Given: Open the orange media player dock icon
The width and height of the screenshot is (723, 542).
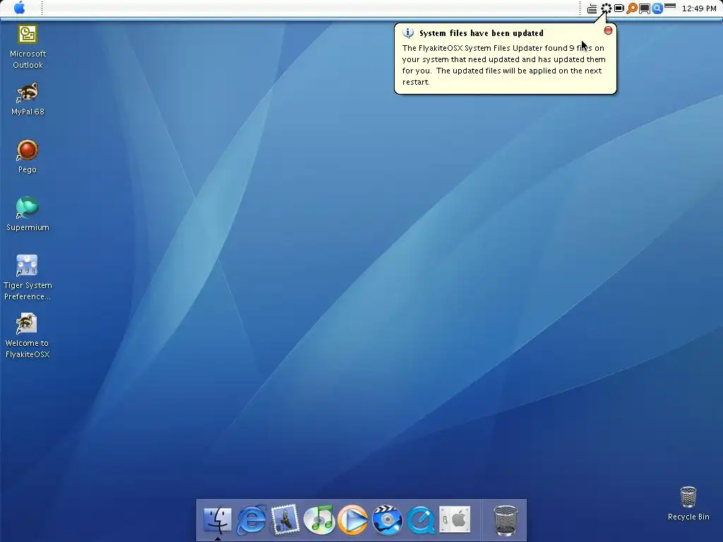Looking at the screenshot, I should (x=353, y=520).
